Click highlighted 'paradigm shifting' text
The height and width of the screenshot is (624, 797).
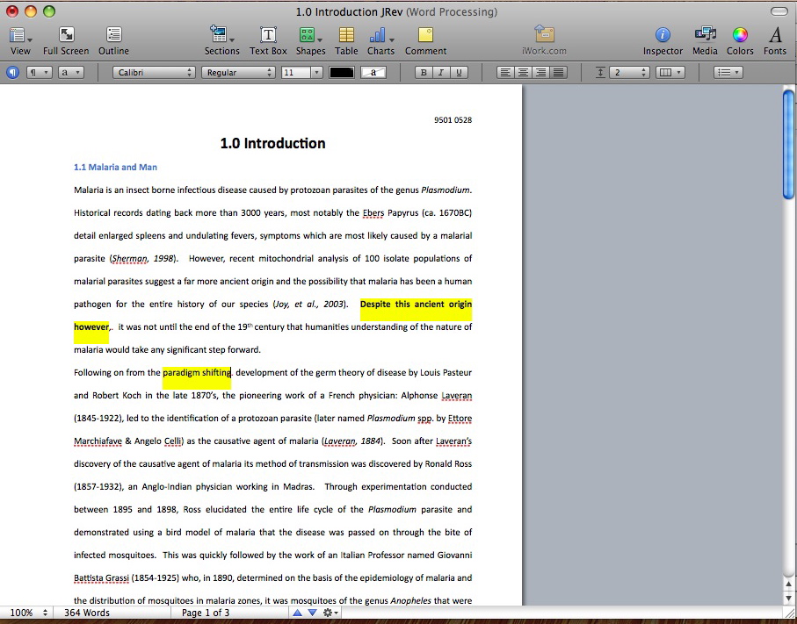coord(197,372)
